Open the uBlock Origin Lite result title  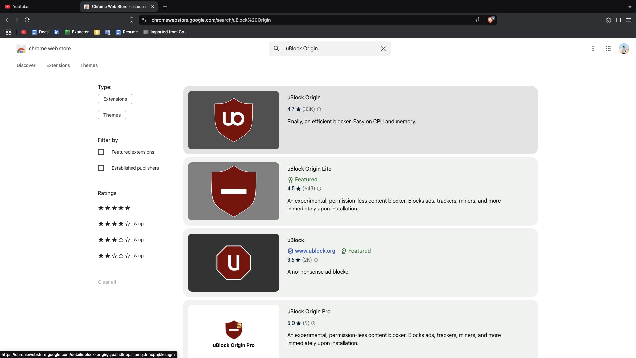tap(309, 169)
